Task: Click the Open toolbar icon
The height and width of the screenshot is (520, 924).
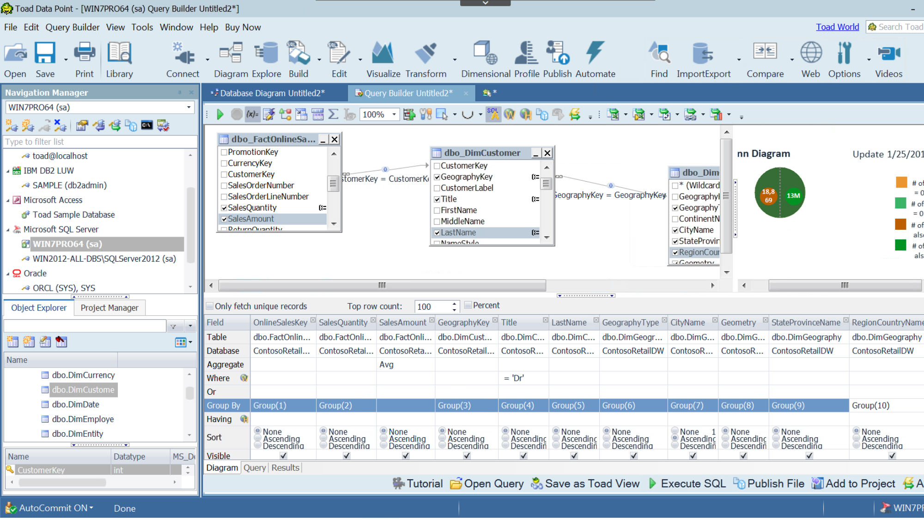Action: pos(15,53)
